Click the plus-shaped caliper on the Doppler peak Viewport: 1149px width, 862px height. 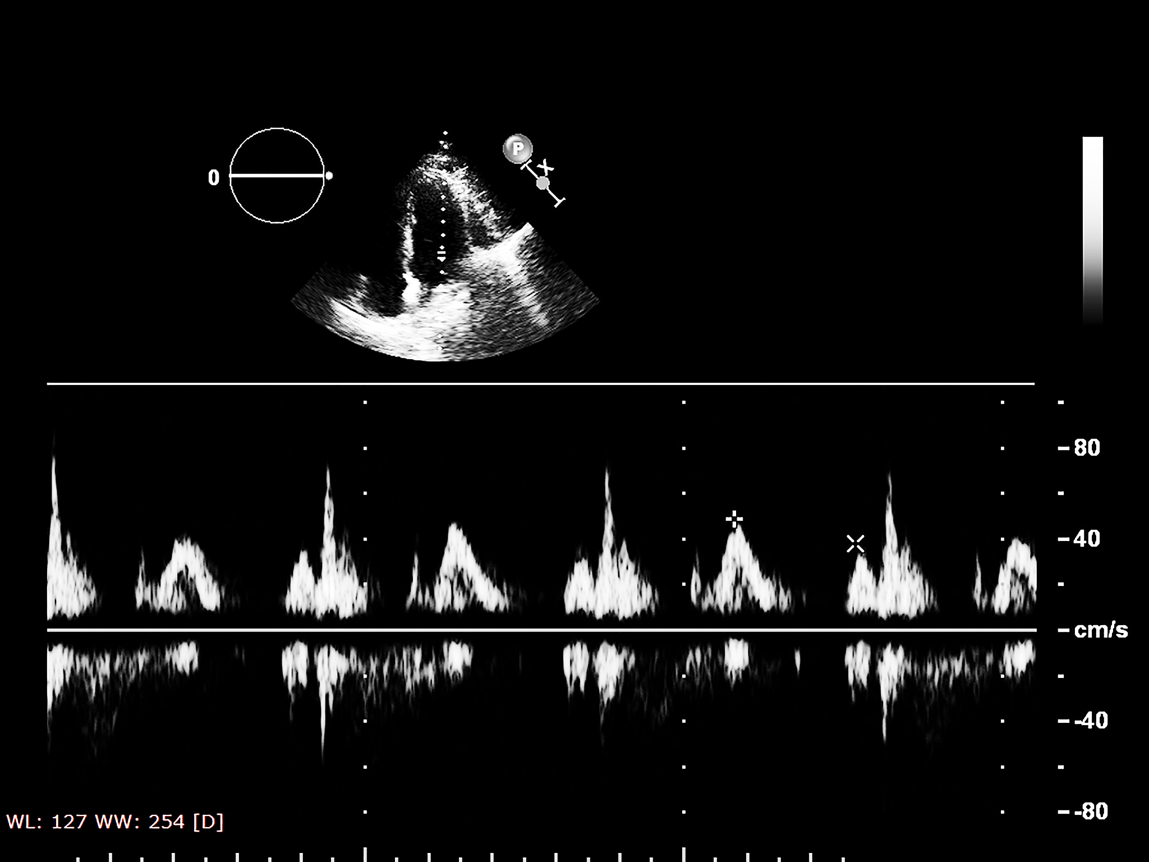click(x=734, y=519)
